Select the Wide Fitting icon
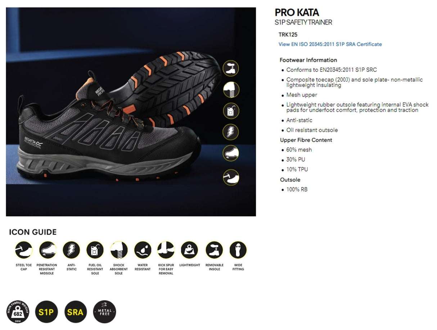Image resolution: width=437 pixels, height=330 pixels. coord(238,250)
